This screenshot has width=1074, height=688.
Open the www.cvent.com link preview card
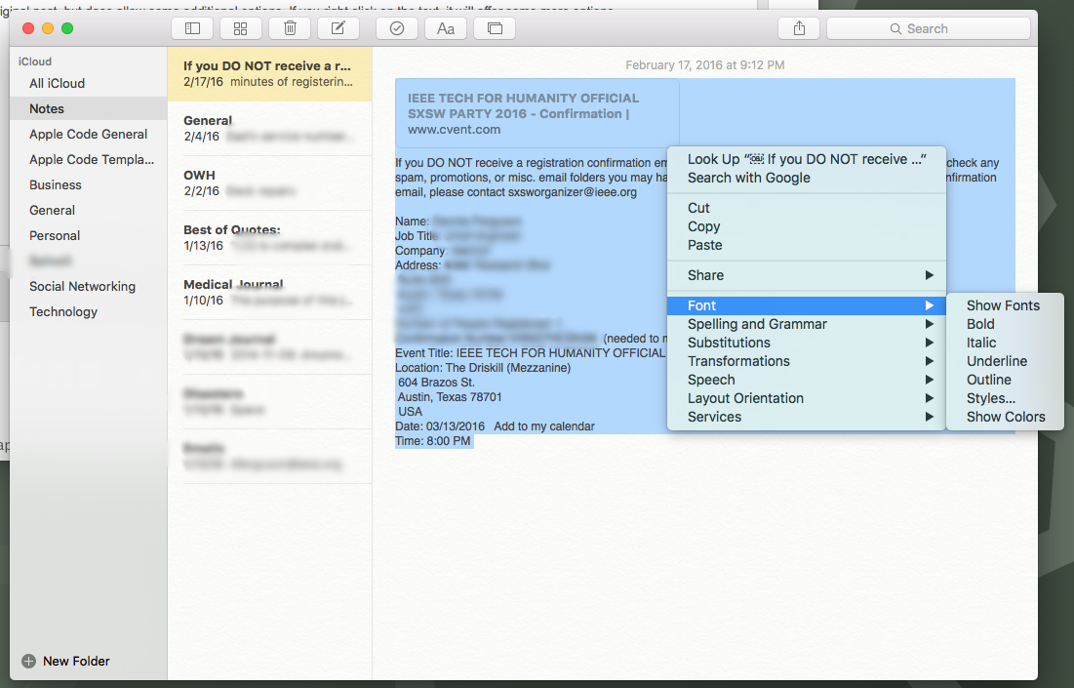[537, 114]
